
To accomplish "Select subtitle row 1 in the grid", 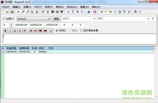I will tap(78, 52).
